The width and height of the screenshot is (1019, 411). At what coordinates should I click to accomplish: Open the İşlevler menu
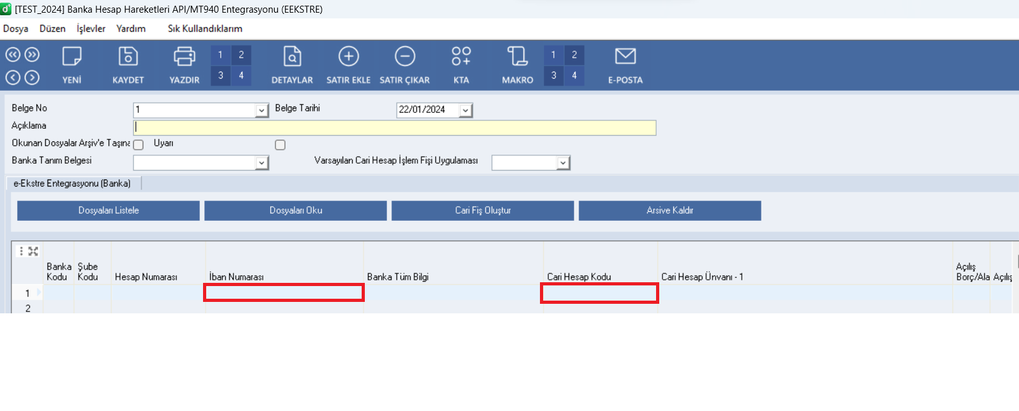pyautogui.click(x=91, y=29)
